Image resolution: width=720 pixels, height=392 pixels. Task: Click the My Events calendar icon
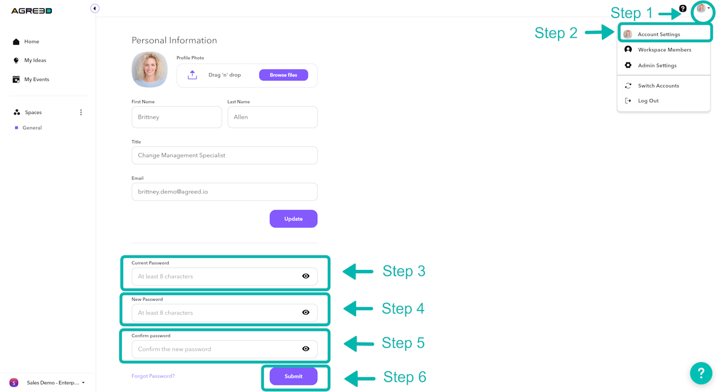16,79
